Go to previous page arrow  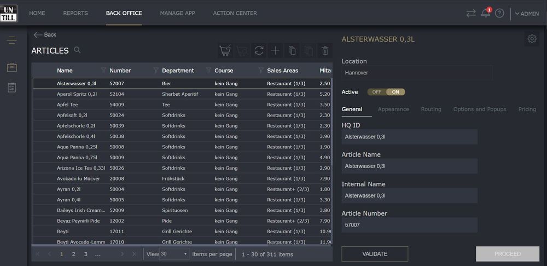(x=50, y=254)
